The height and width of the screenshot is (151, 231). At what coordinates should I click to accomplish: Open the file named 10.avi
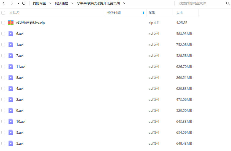point(21,122)
